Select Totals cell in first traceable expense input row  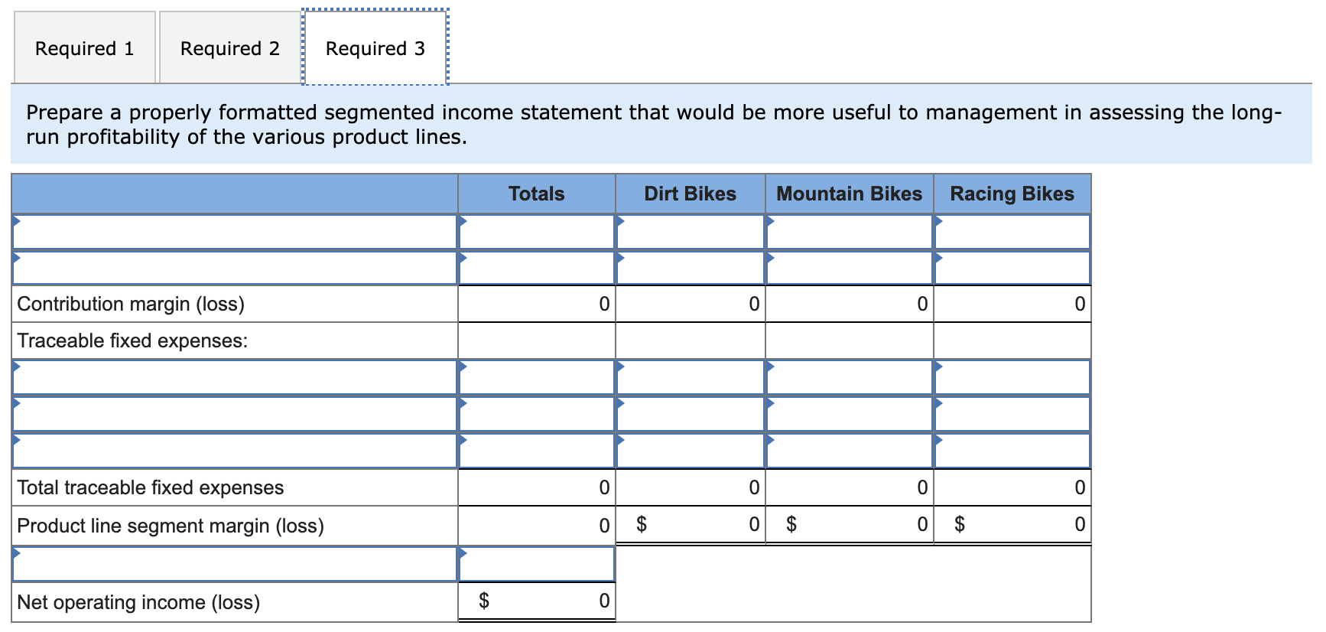coord(537,377)
